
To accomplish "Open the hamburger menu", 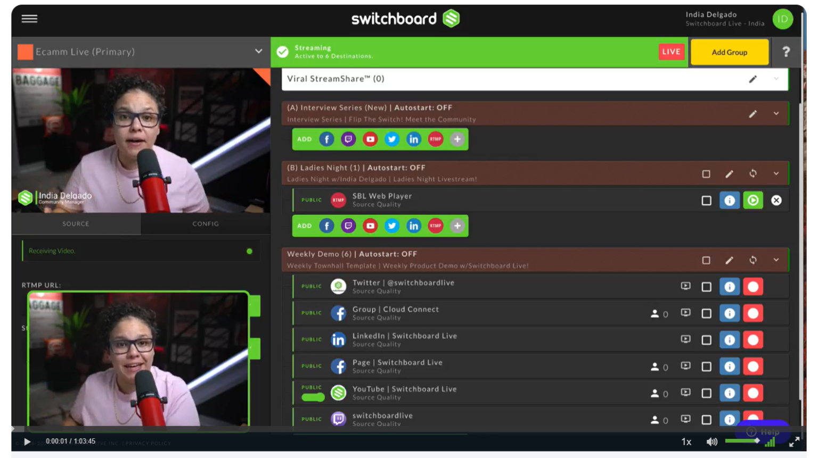I will tap(29, 19).
